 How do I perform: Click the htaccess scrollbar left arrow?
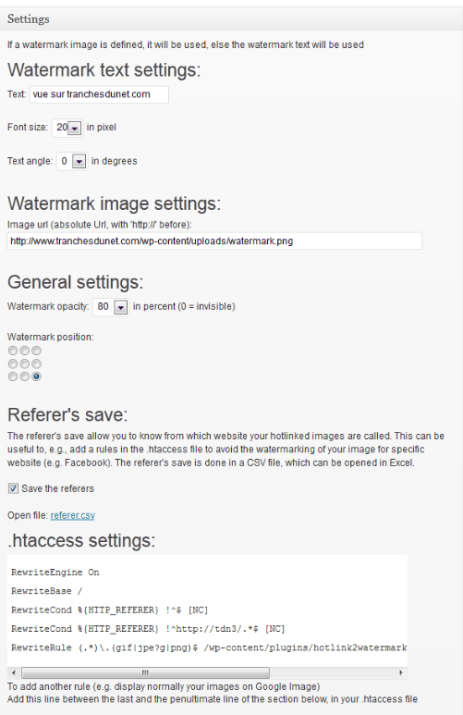pyautogui.click(x=14, y=672)
